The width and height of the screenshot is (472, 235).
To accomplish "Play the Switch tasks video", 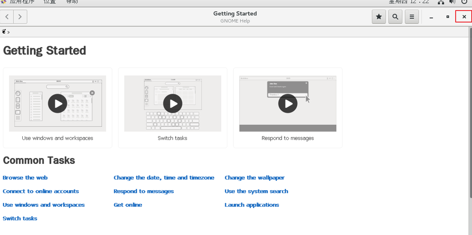I will [x=172, y=103].
